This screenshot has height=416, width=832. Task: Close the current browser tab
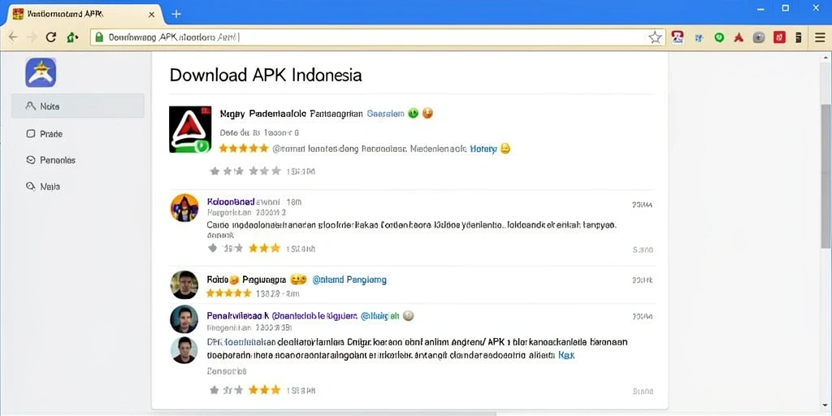click(152, 15)
